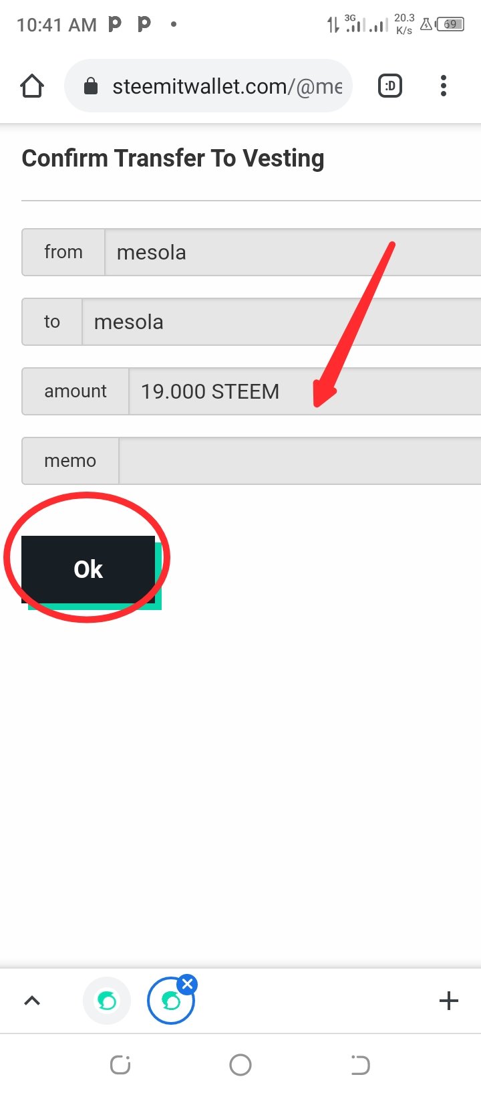Switch to the first Steemit tab
The image size is (481, 1097).
[107, 1001]
